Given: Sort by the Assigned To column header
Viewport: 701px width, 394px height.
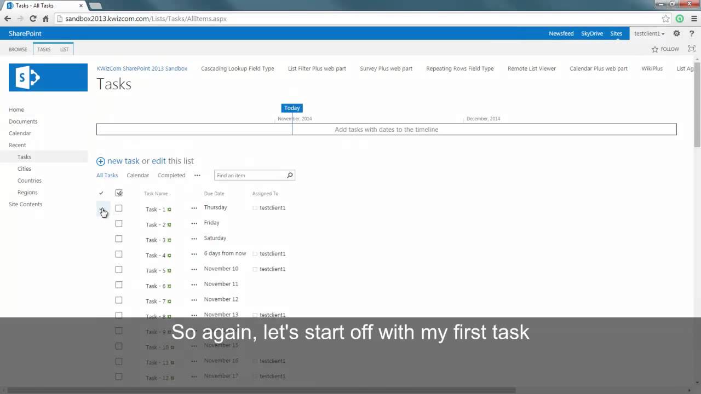Looking at the screenshot, I should pyautogui.click(x=265, y=194).
